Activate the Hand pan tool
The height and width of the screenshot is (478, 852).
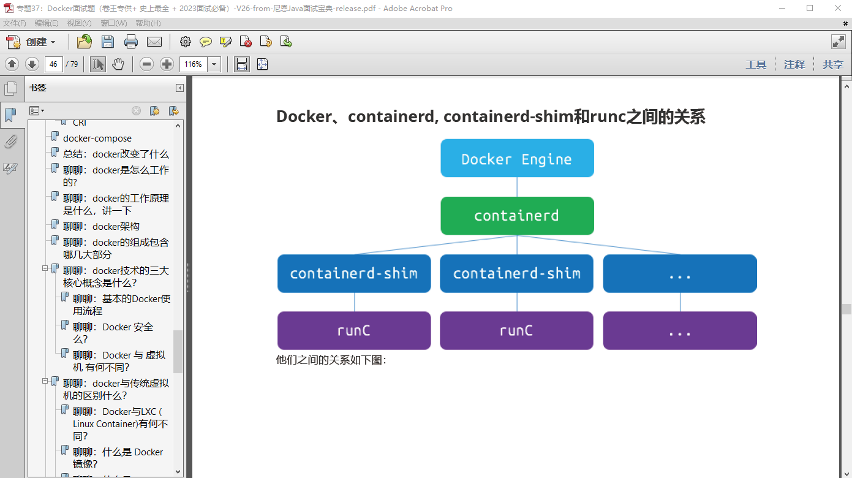click(x=118, y=64)
